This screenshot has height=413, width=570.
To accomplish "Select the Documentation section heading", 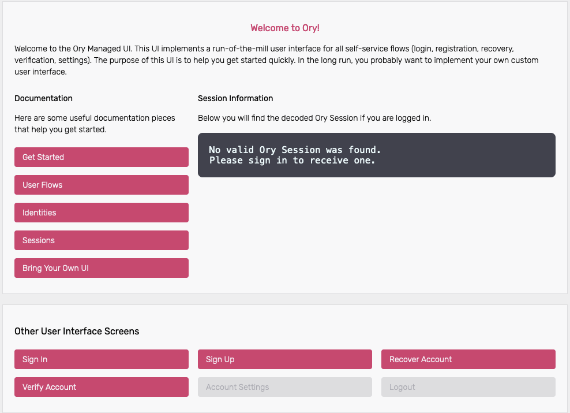I will (43, 98).
